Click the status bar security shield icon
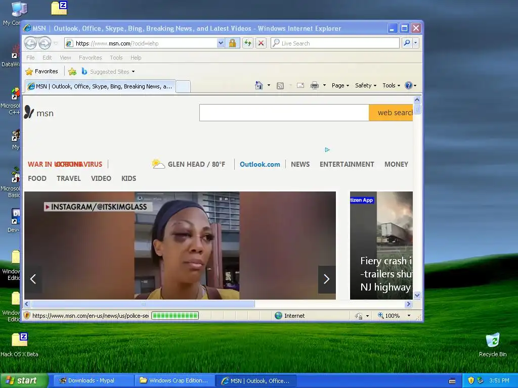 click(x=27, y=315)
